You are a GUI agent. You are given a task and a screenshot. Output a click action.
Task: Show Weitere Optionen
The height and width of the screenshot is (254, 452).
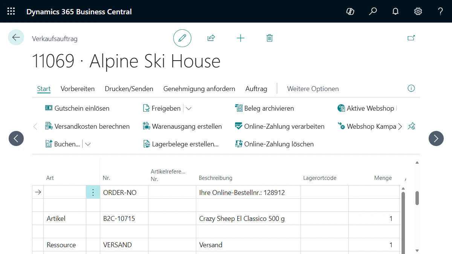[x=313, y=89]
